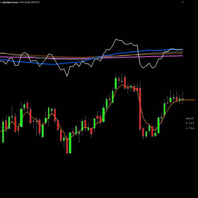Click the 'V: 1.5 X' volume label
The width and height of the screenshot is (198, 198).
coord(190,123)
